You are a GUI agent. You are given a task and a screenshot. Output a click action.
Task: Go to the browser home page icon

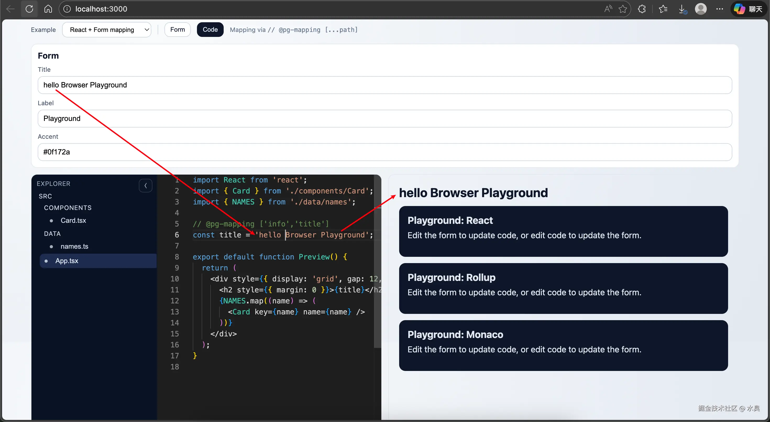coord(48,9)
